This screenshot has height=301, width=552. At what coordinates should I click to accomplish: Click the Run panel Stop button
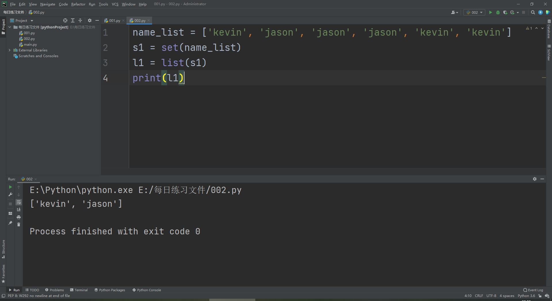10,204
